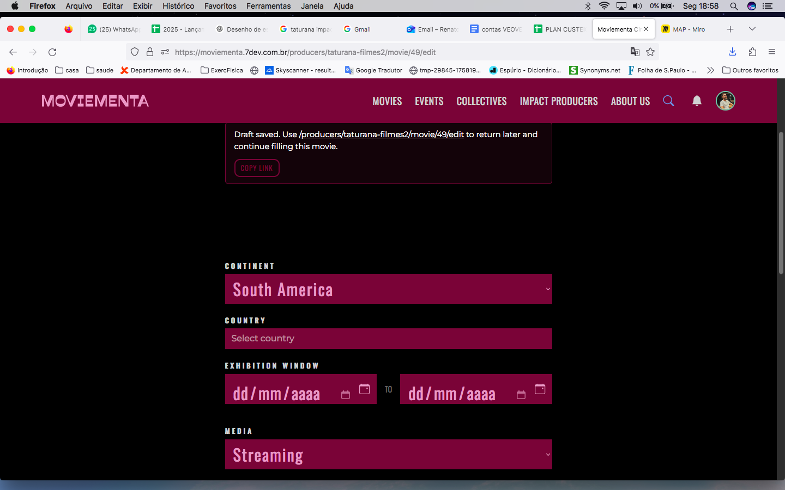Open calendar picker for exhibition start date
This screenshot has width=785, height=490.
[364, 389]
